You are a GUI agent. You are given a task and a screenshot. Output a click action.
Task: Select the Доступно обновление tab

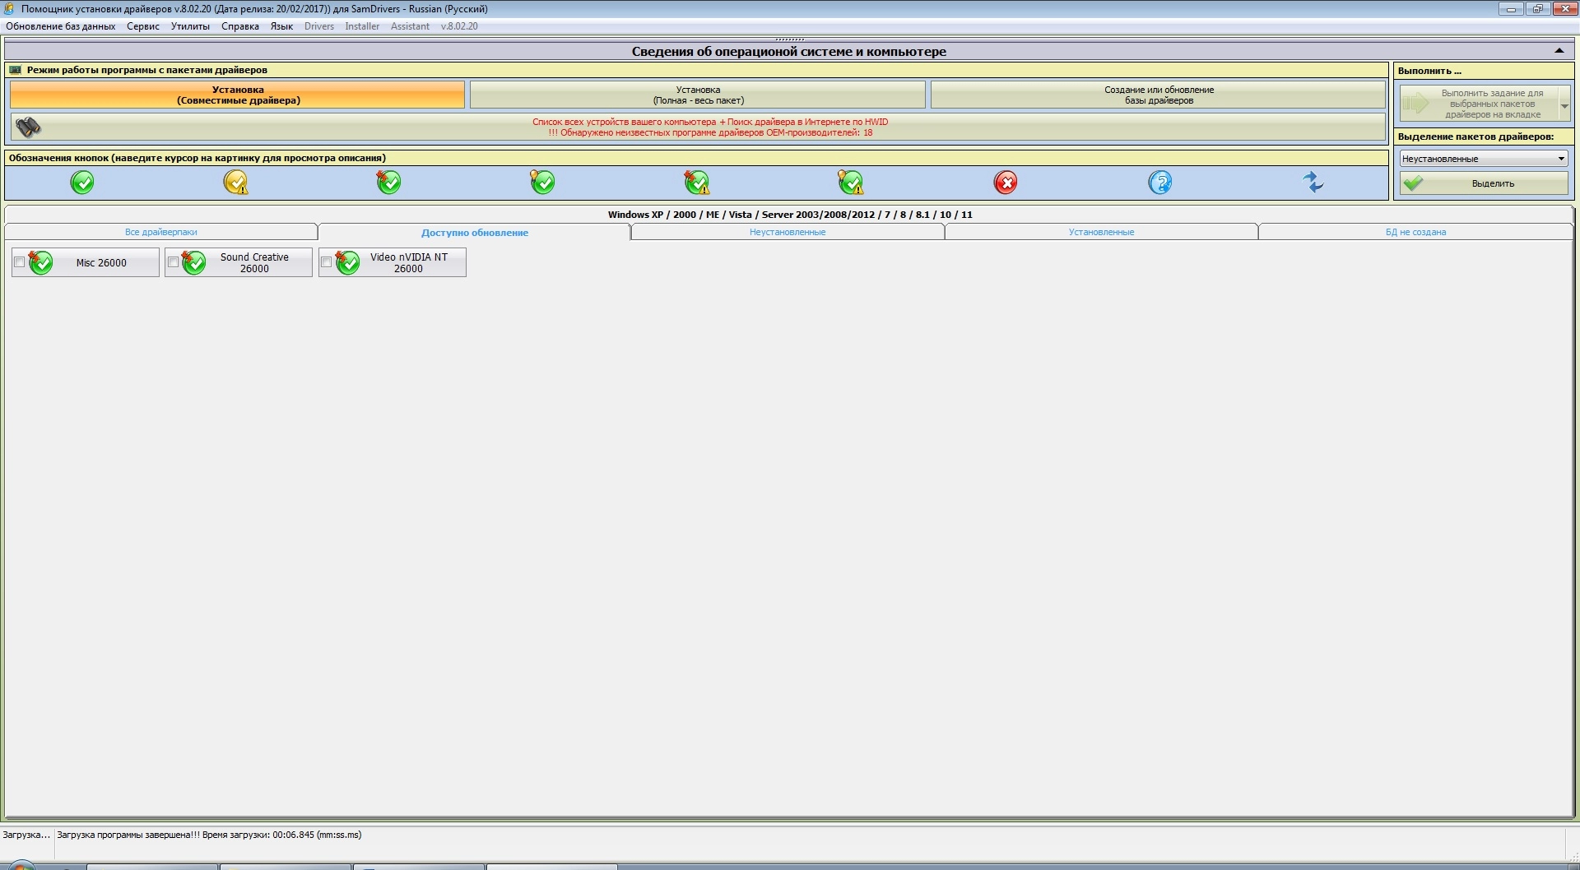point(475,233)
